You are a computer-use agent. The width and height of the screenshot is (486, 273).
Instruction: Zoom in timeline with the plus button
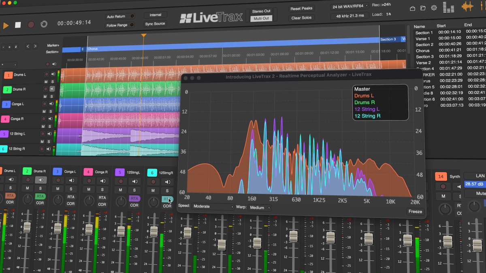click(9, 47)
